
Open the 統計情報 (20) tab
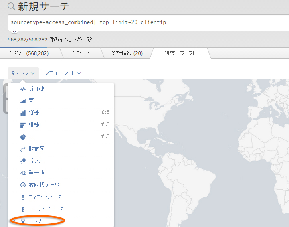[x=127, y=53]
